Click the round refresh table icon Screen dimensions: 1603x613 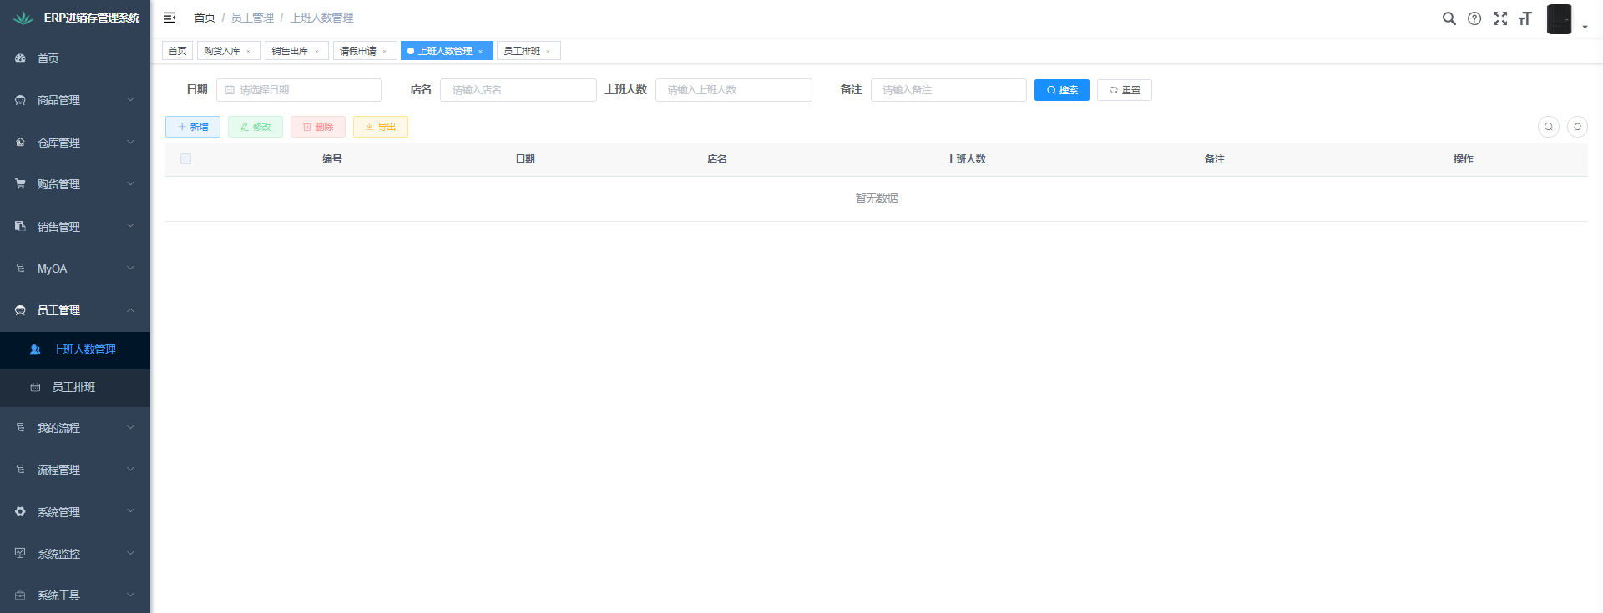[1577, 127]
